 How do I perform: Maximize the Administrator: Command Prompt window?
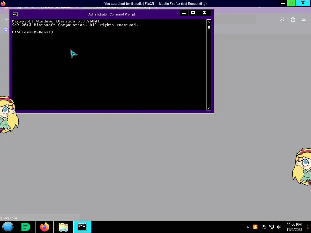pos(193,13)
